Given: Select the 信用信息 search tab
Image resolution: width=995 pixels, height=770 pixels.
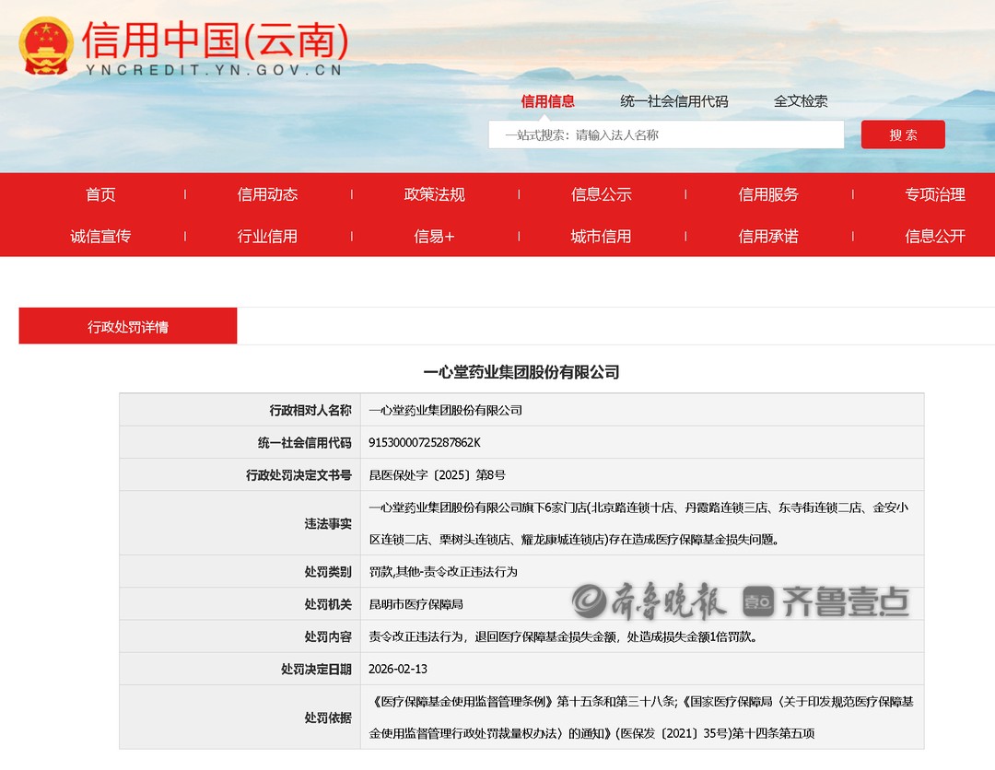Looking at the screenshot, I should click(547, 101).
